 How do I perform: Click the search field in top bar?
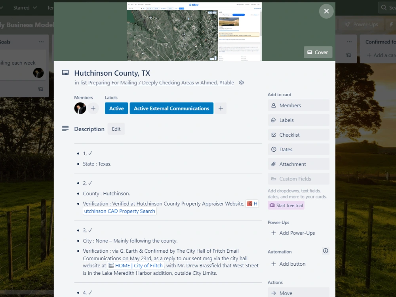[387, 8]
